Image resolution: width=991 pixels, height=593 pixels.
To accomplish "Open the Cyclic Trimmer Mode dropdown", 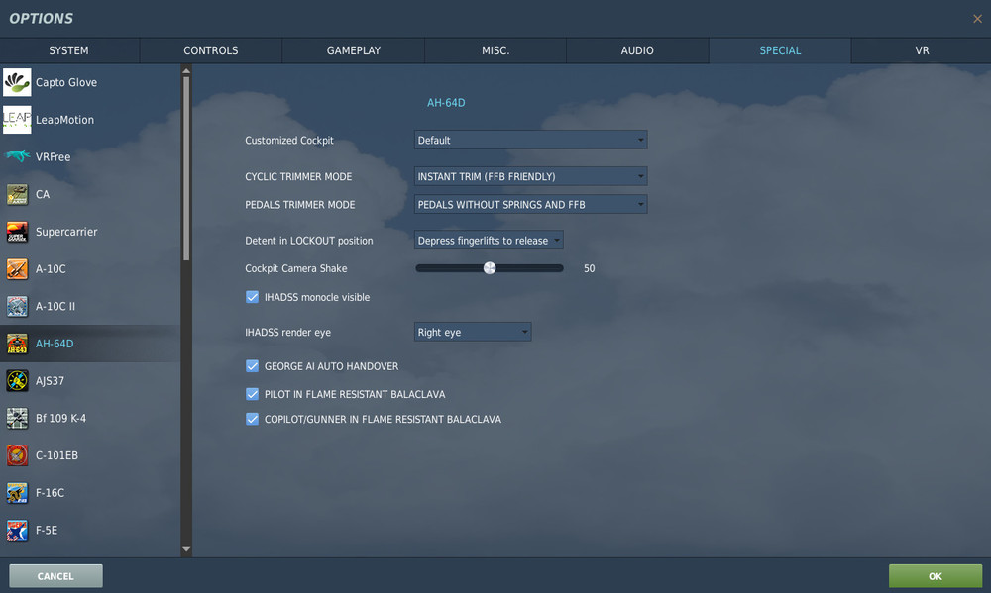I will pos(531,176).
